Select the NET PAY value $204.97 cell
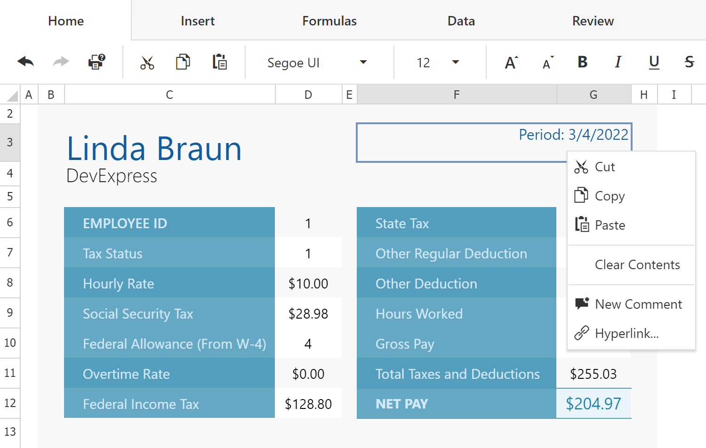The width and height of the screenshot is (706, 448). (593, 404)
